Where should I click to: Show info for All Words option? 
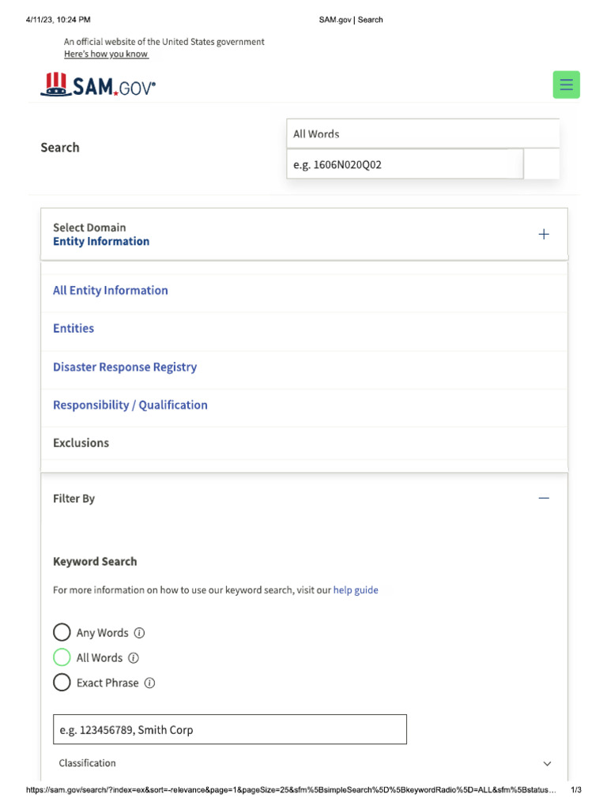point(133,658)
